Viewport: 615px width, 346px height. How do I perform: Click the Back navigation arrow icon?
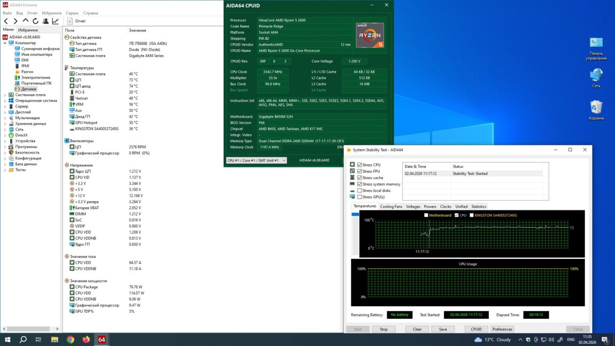click(6, 21)
